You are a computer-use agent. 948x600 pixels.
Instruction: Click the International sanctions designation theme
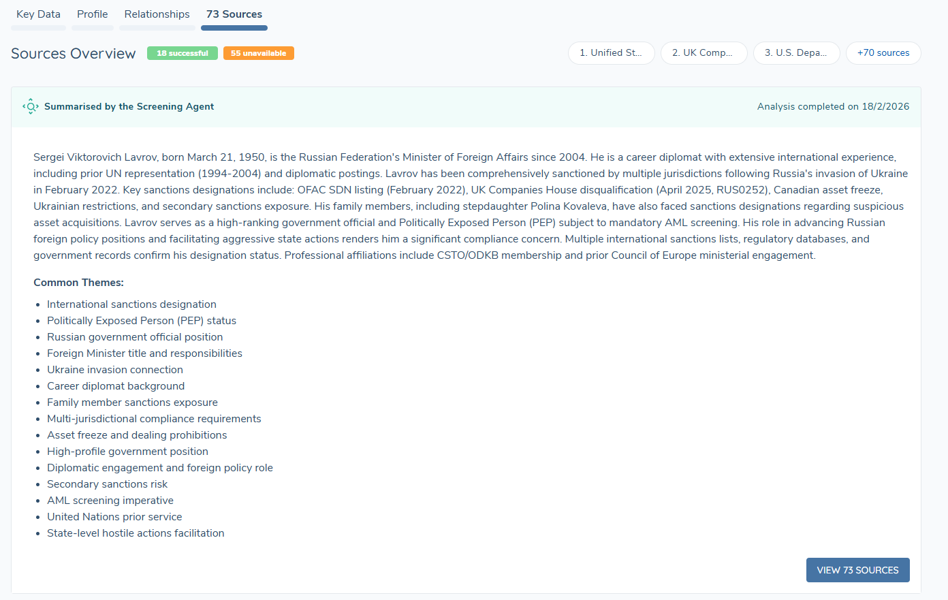point(131,304)
